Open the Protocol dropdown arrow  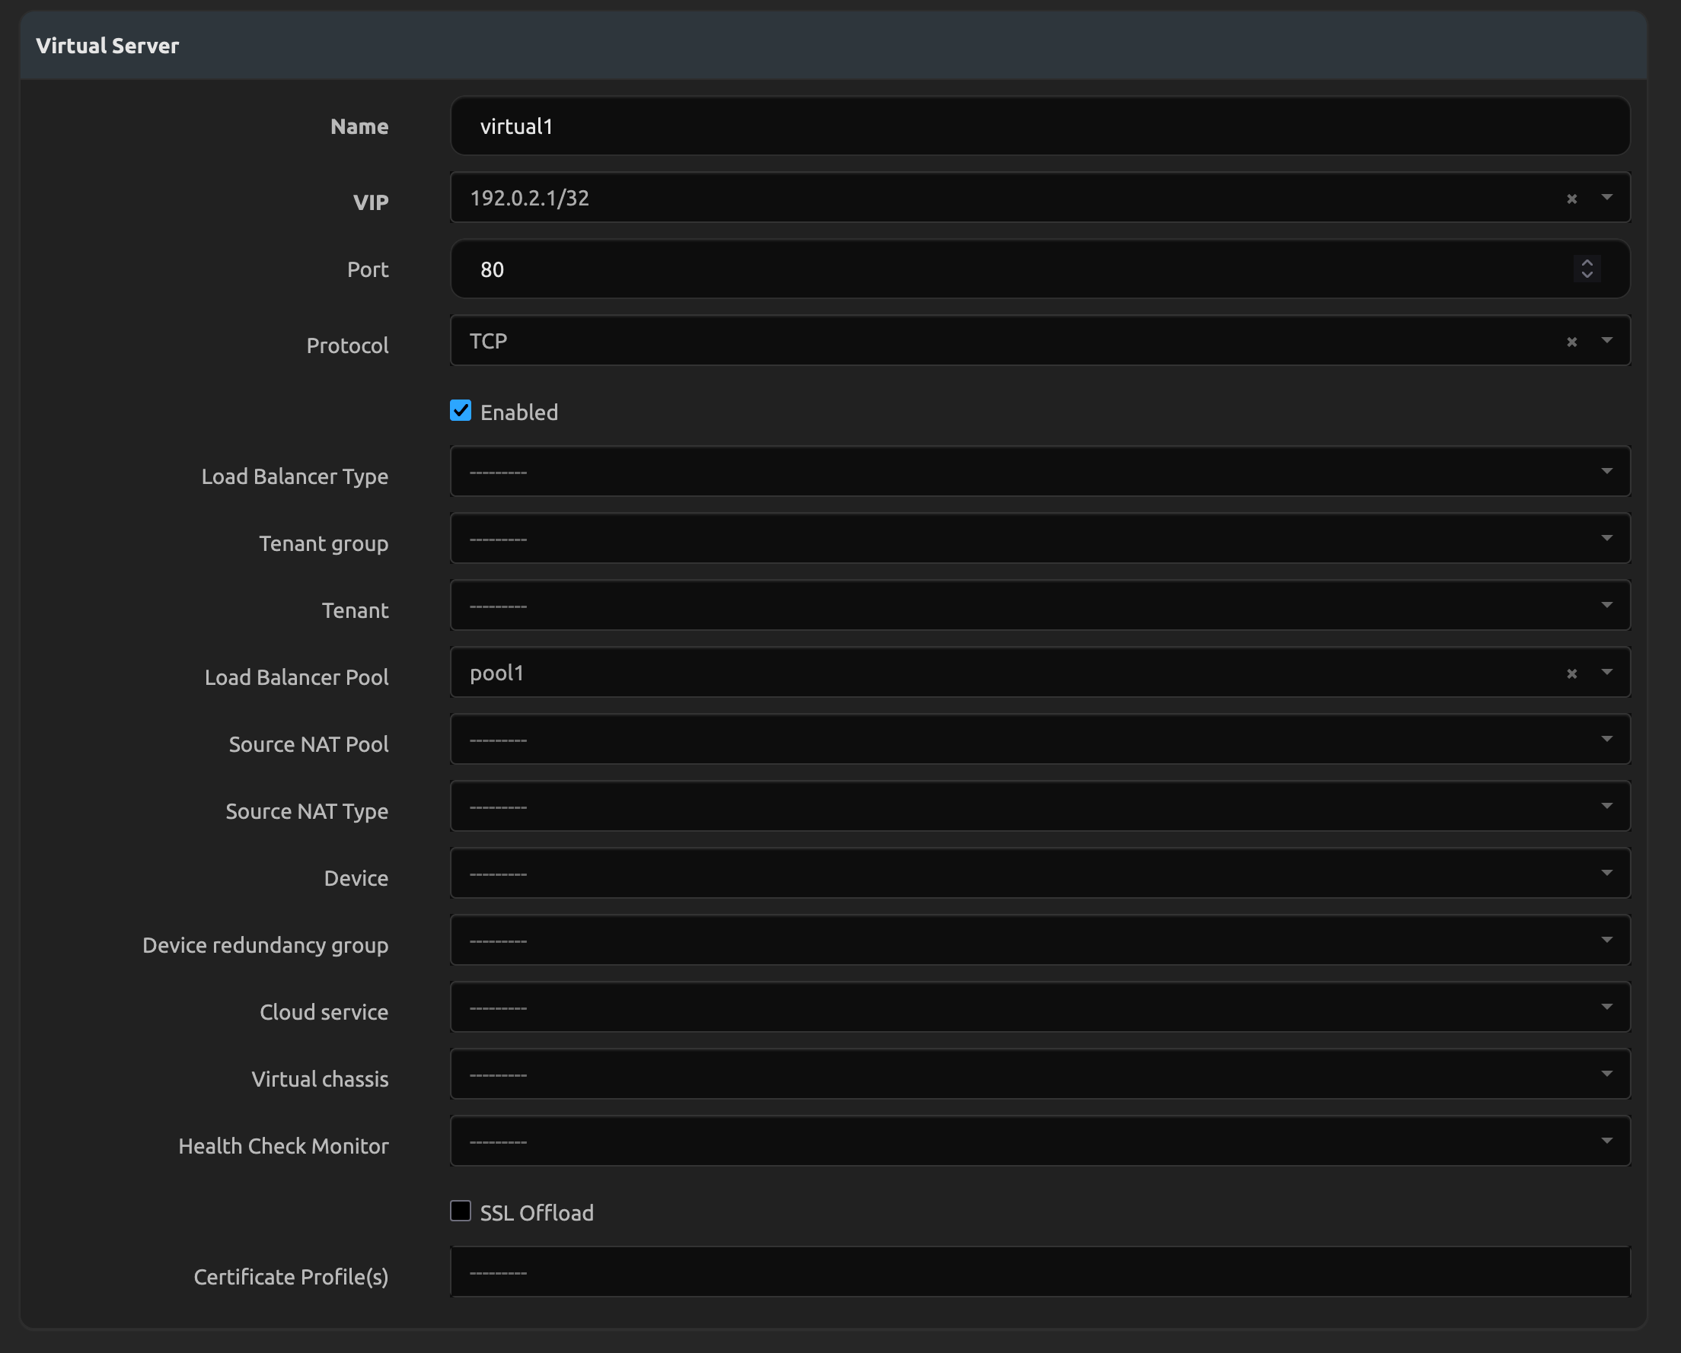[1606, 341]
